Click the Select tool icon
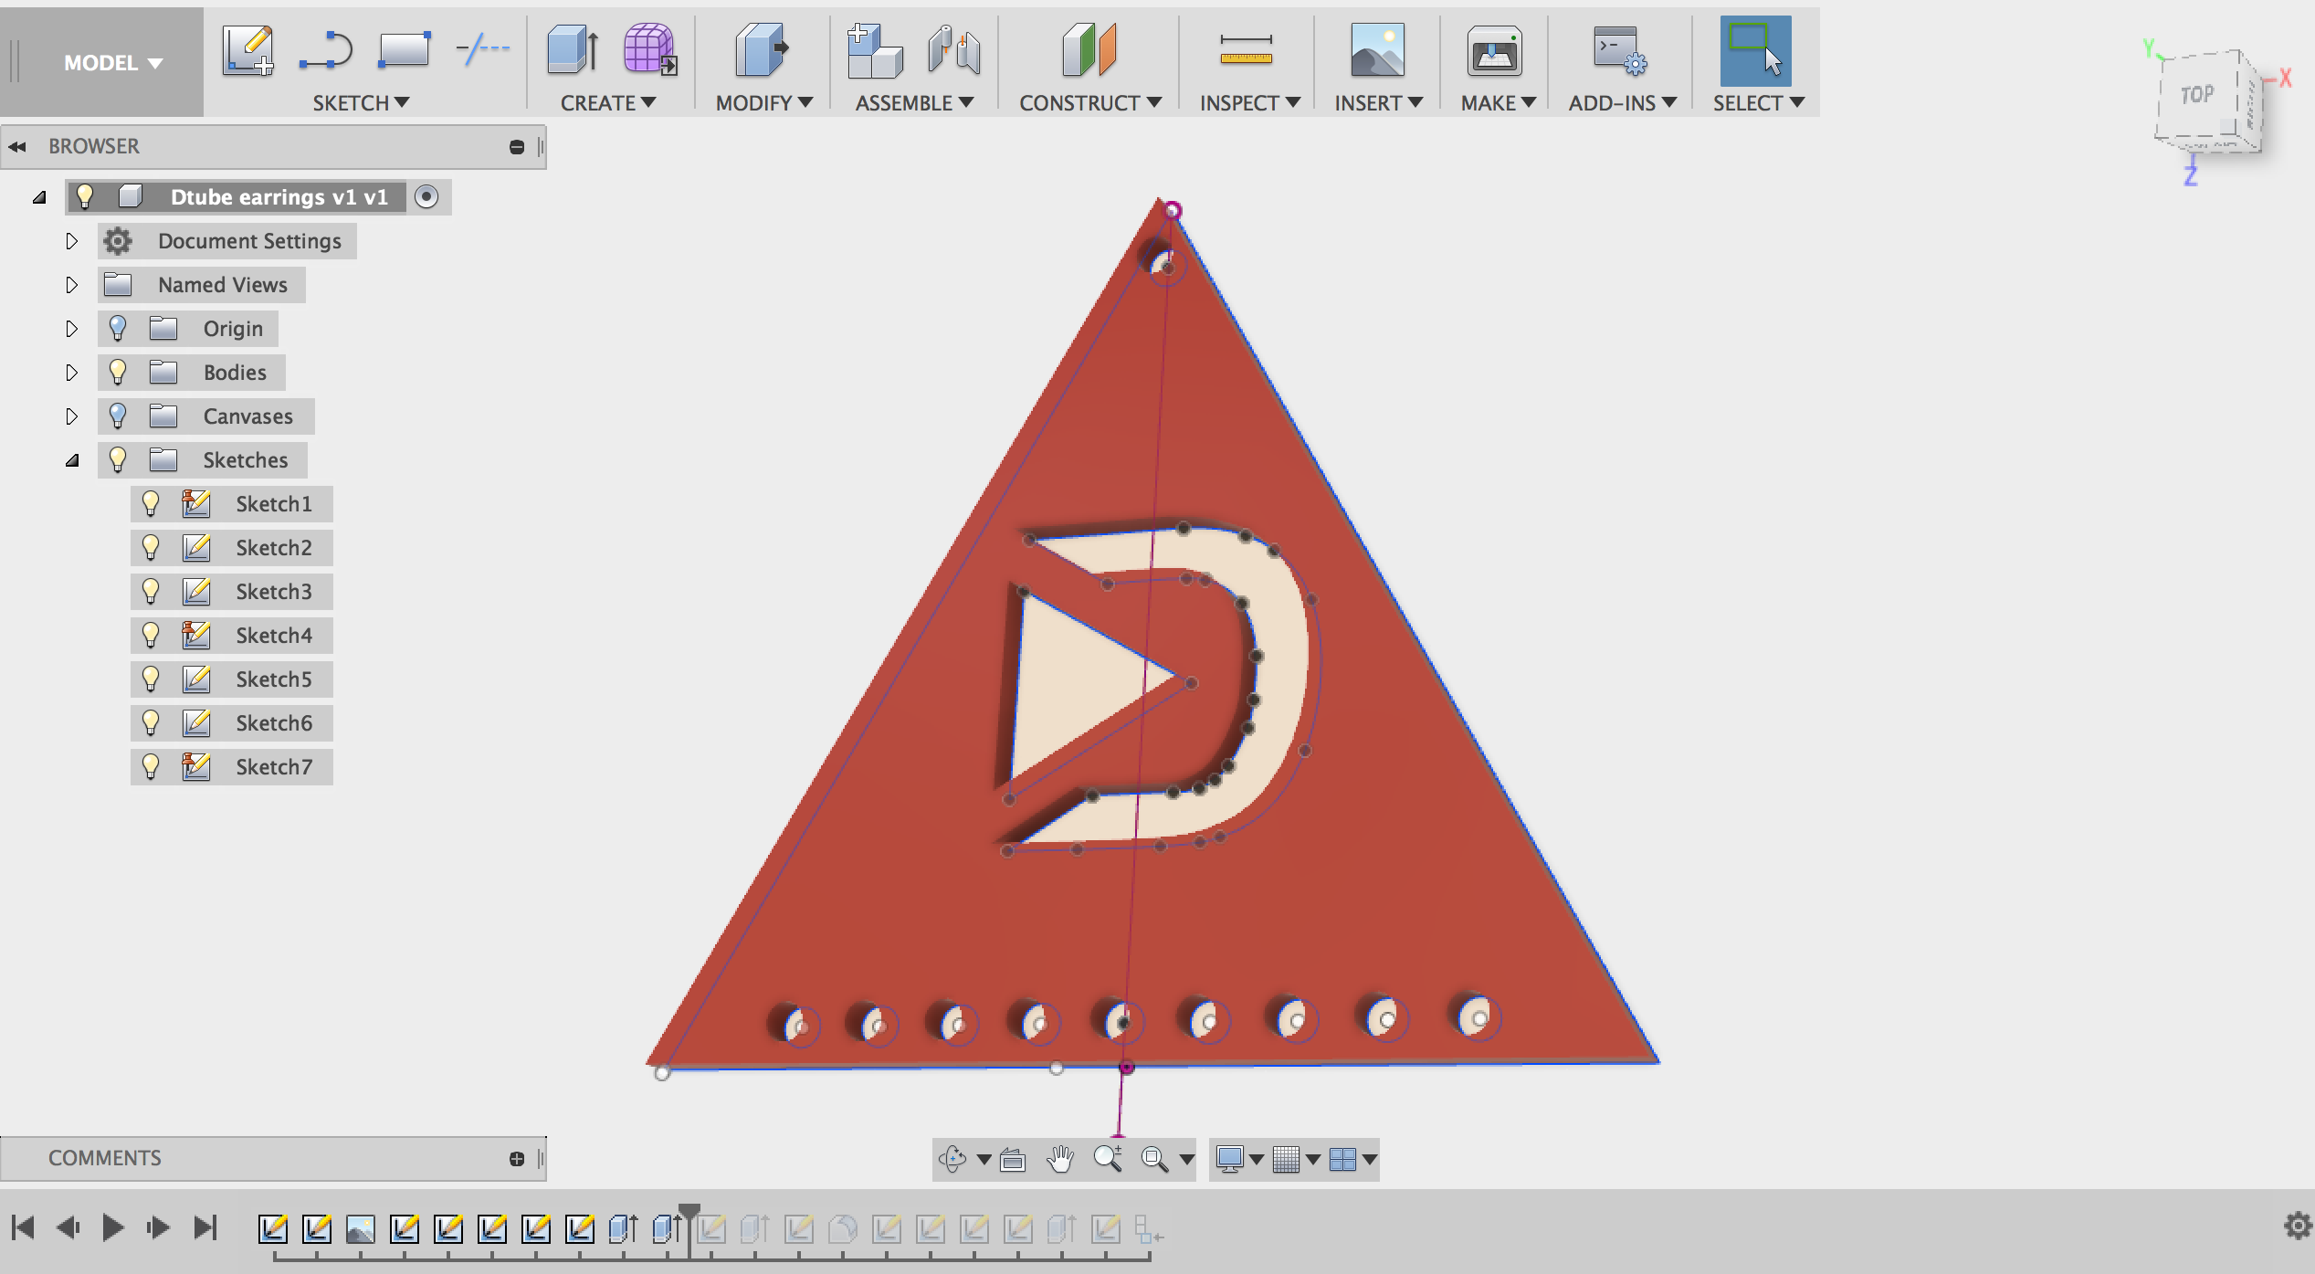This screenshot has height=1274, width=2315. click(x=1755, y=51)
